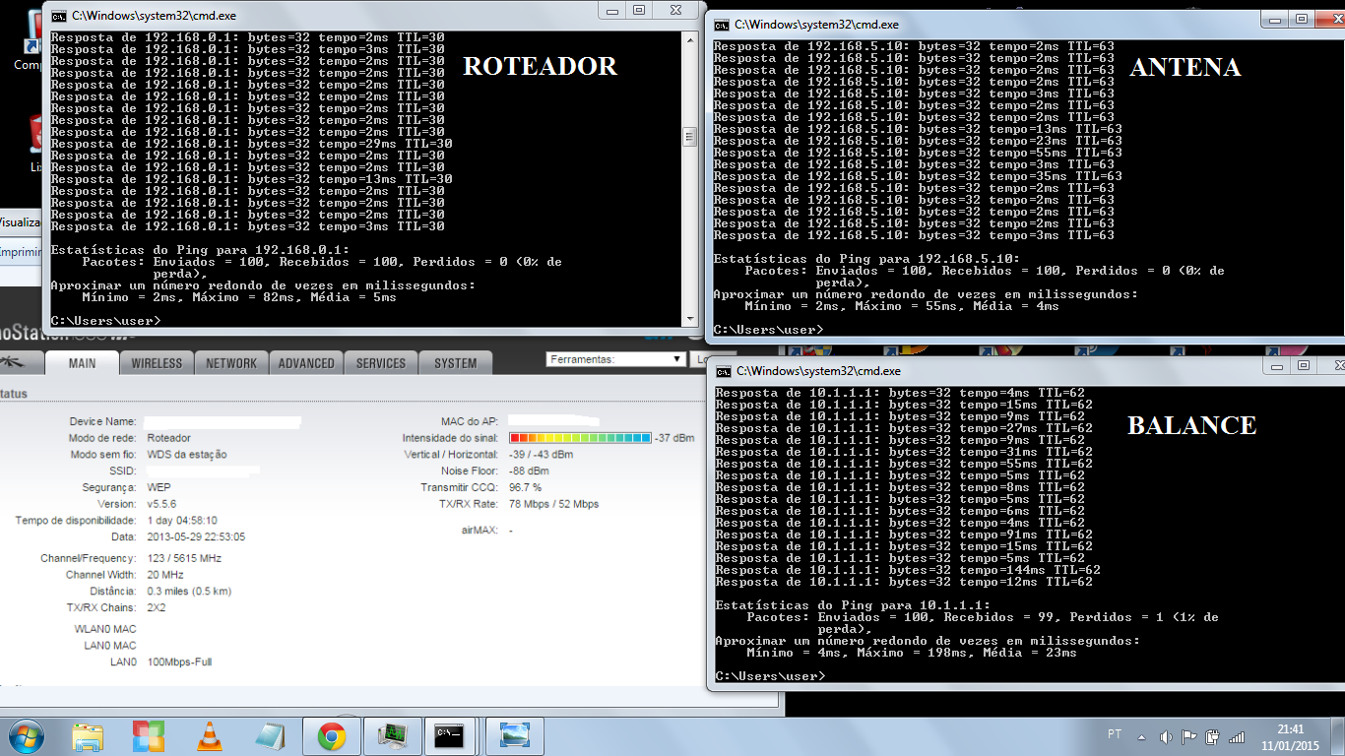Minimize the 192.168.5.10 ping window
Viewport: 1345px width, 756px height.
[1274, 19]
